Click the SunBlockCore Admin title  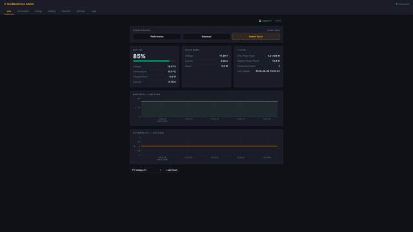pos(21,4)
